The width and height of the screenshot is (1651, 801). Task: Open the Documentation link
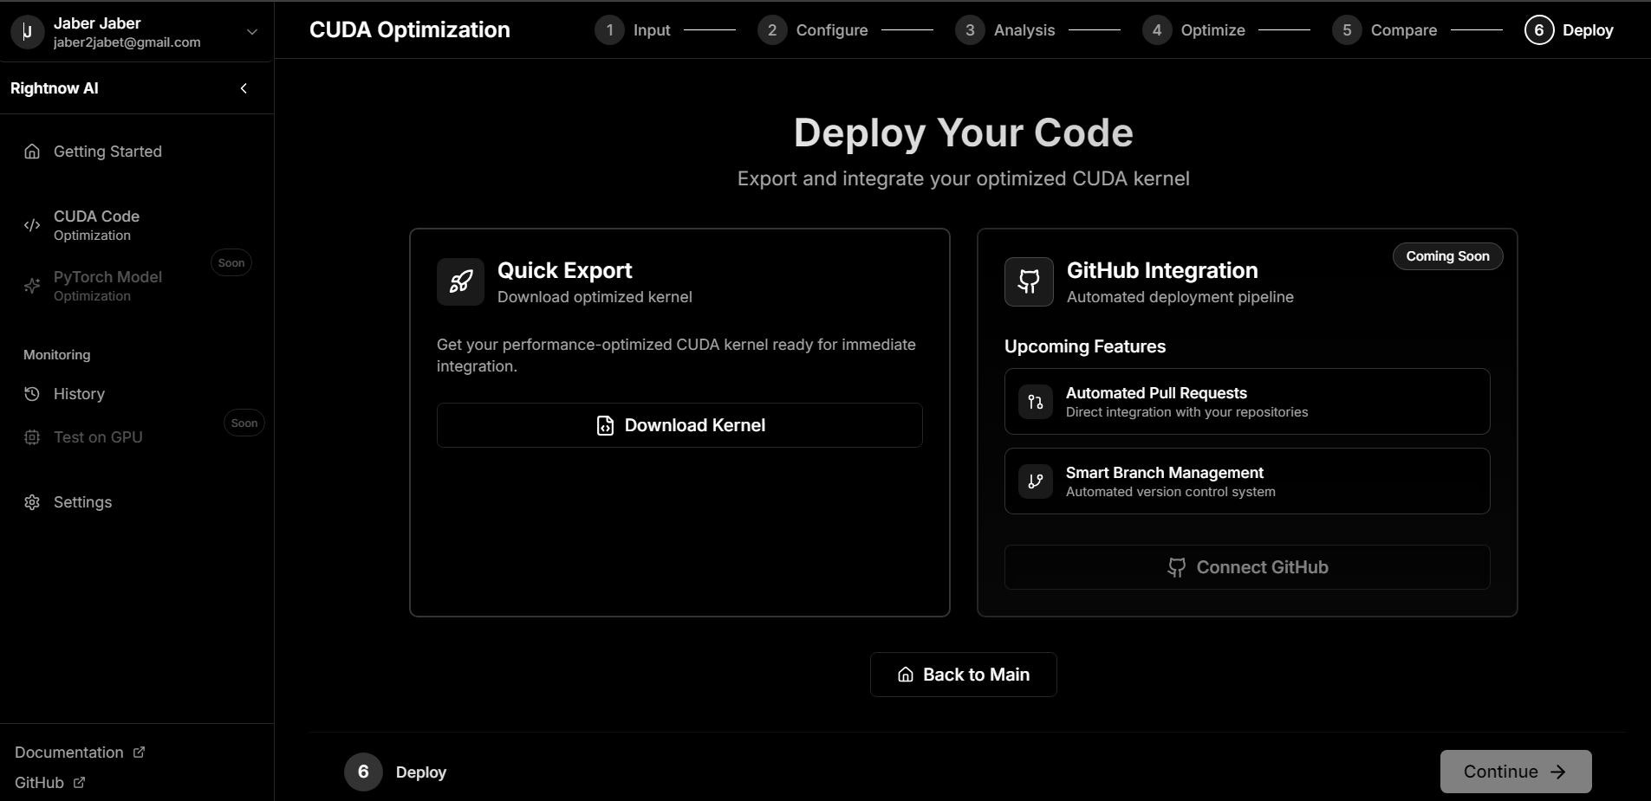click(80, 753)
